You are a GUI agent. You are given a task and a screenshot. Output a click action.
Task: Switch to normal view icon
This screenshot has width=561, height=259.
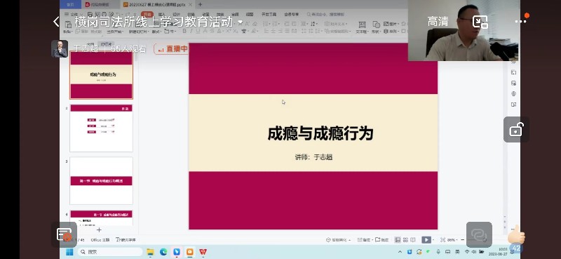[x=398, y=239]
